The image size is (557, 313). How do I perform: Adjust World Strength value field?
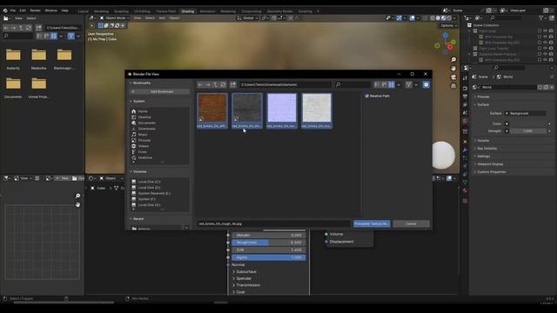tap(527, 131)
